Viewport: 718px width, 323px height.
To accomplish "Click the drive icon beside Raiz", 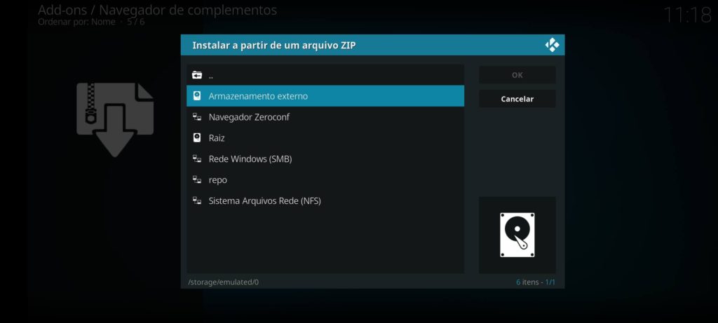I will (197, 138).
